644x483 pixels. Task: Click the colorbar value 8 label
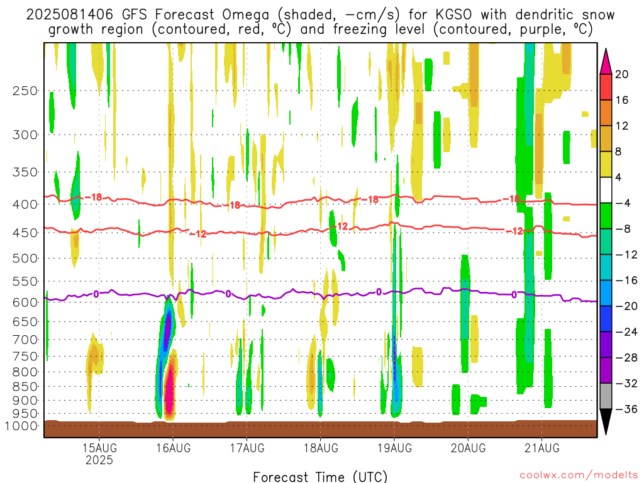pyautogui.click(x=619, y=152)
